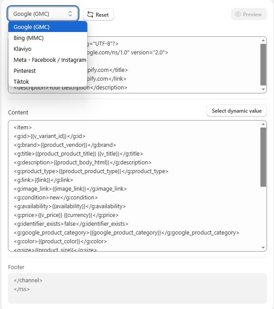Image resolution: width=274 pixels, height=309 pixels.
Task: Click the header textarea up scroll arrow
Action: tap(263, 40)
